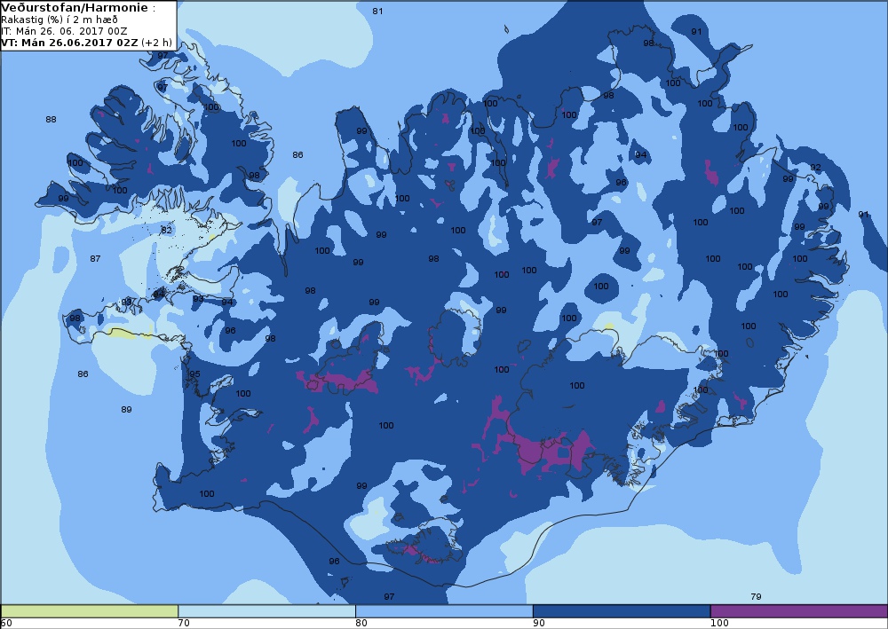Click the humidity value 95 on the map
Image resolution: width=888 pixels, height=629 pixels.
pyautogui.click(x=194, y=373)
